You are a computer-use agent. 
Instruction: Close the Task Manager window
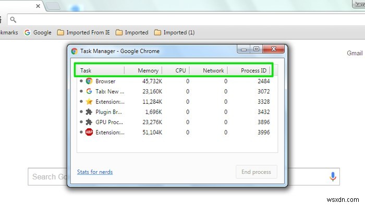pos(274,49)
